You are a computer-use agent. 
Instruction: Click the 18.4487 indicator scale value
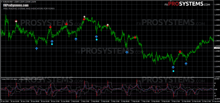[217, 79]
